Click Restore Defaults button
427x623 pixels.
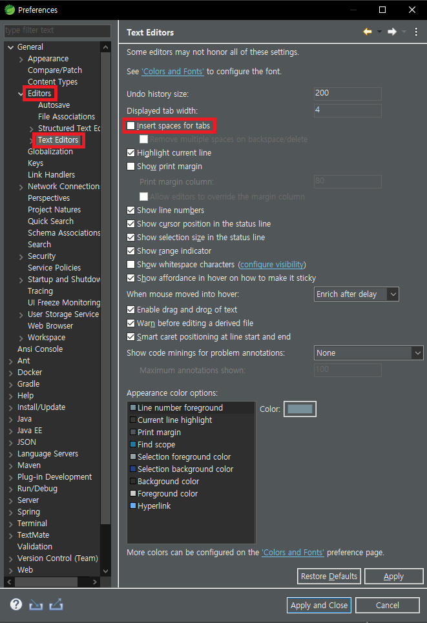coord(329,576)
